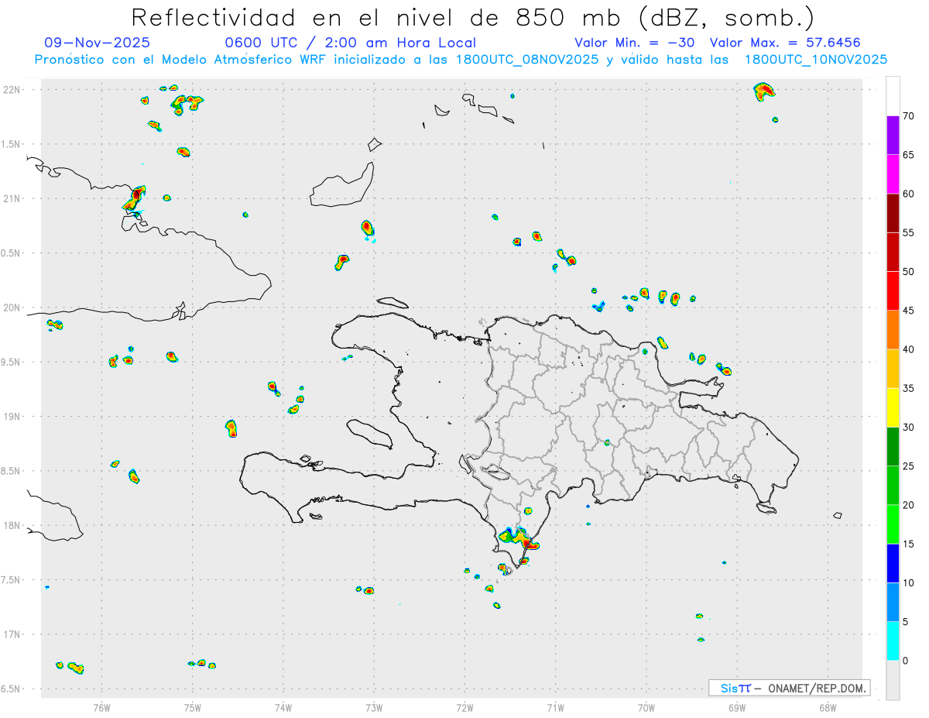Click the colorbar label '35'
This screenshot has height=718, width=929.
pos(908,388)
